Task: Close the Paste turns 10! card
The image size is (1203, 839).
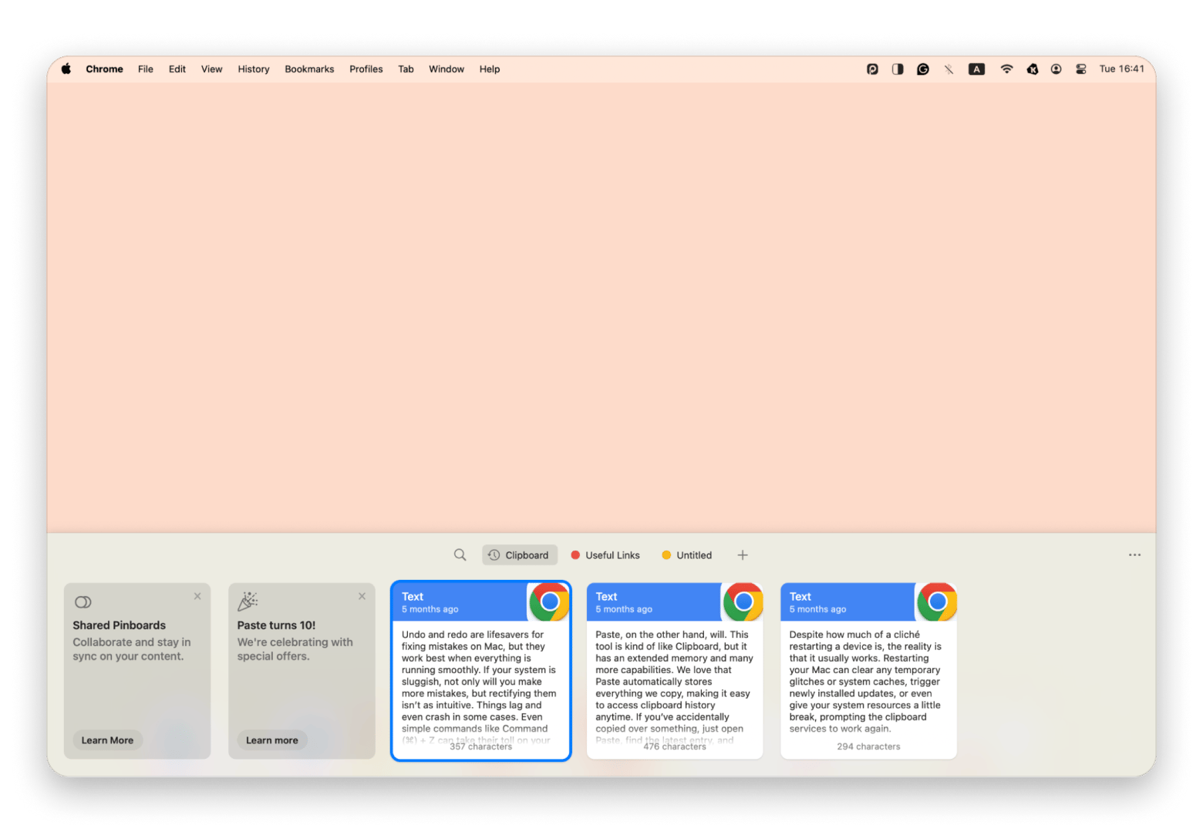Action: pyautogui.click(x=362, y=596)
